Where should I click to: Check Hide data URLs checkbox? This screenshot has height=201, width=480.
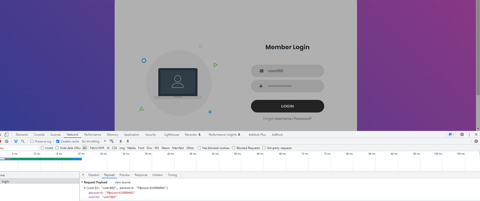click(x=57, y=148)
